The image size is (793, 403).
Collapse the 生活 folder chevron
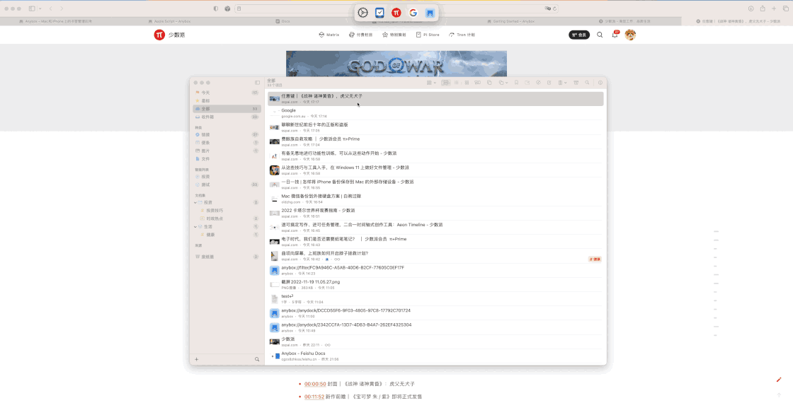click(x=195, y=227)
